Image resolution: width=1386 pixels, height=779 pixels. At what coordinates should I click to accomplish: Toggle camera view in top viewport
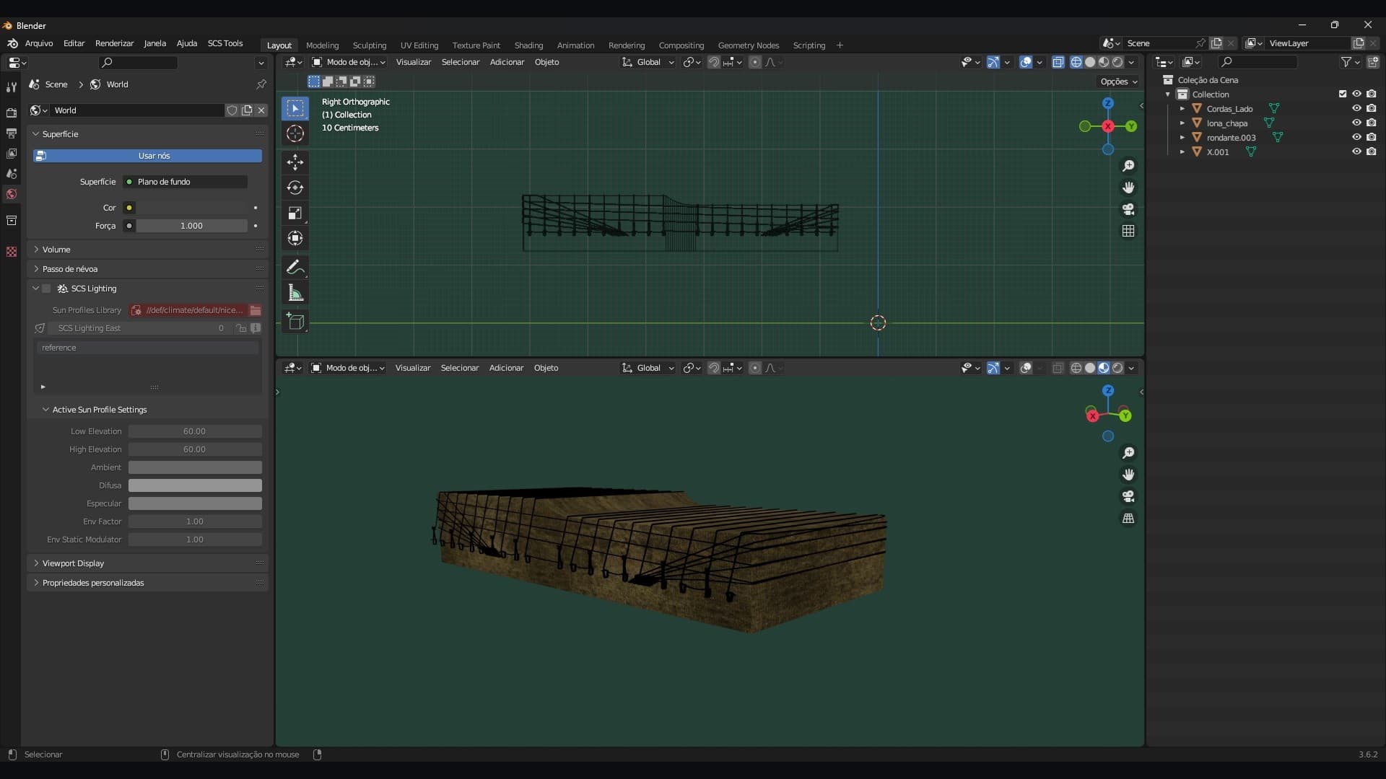tap(1128, 209)
